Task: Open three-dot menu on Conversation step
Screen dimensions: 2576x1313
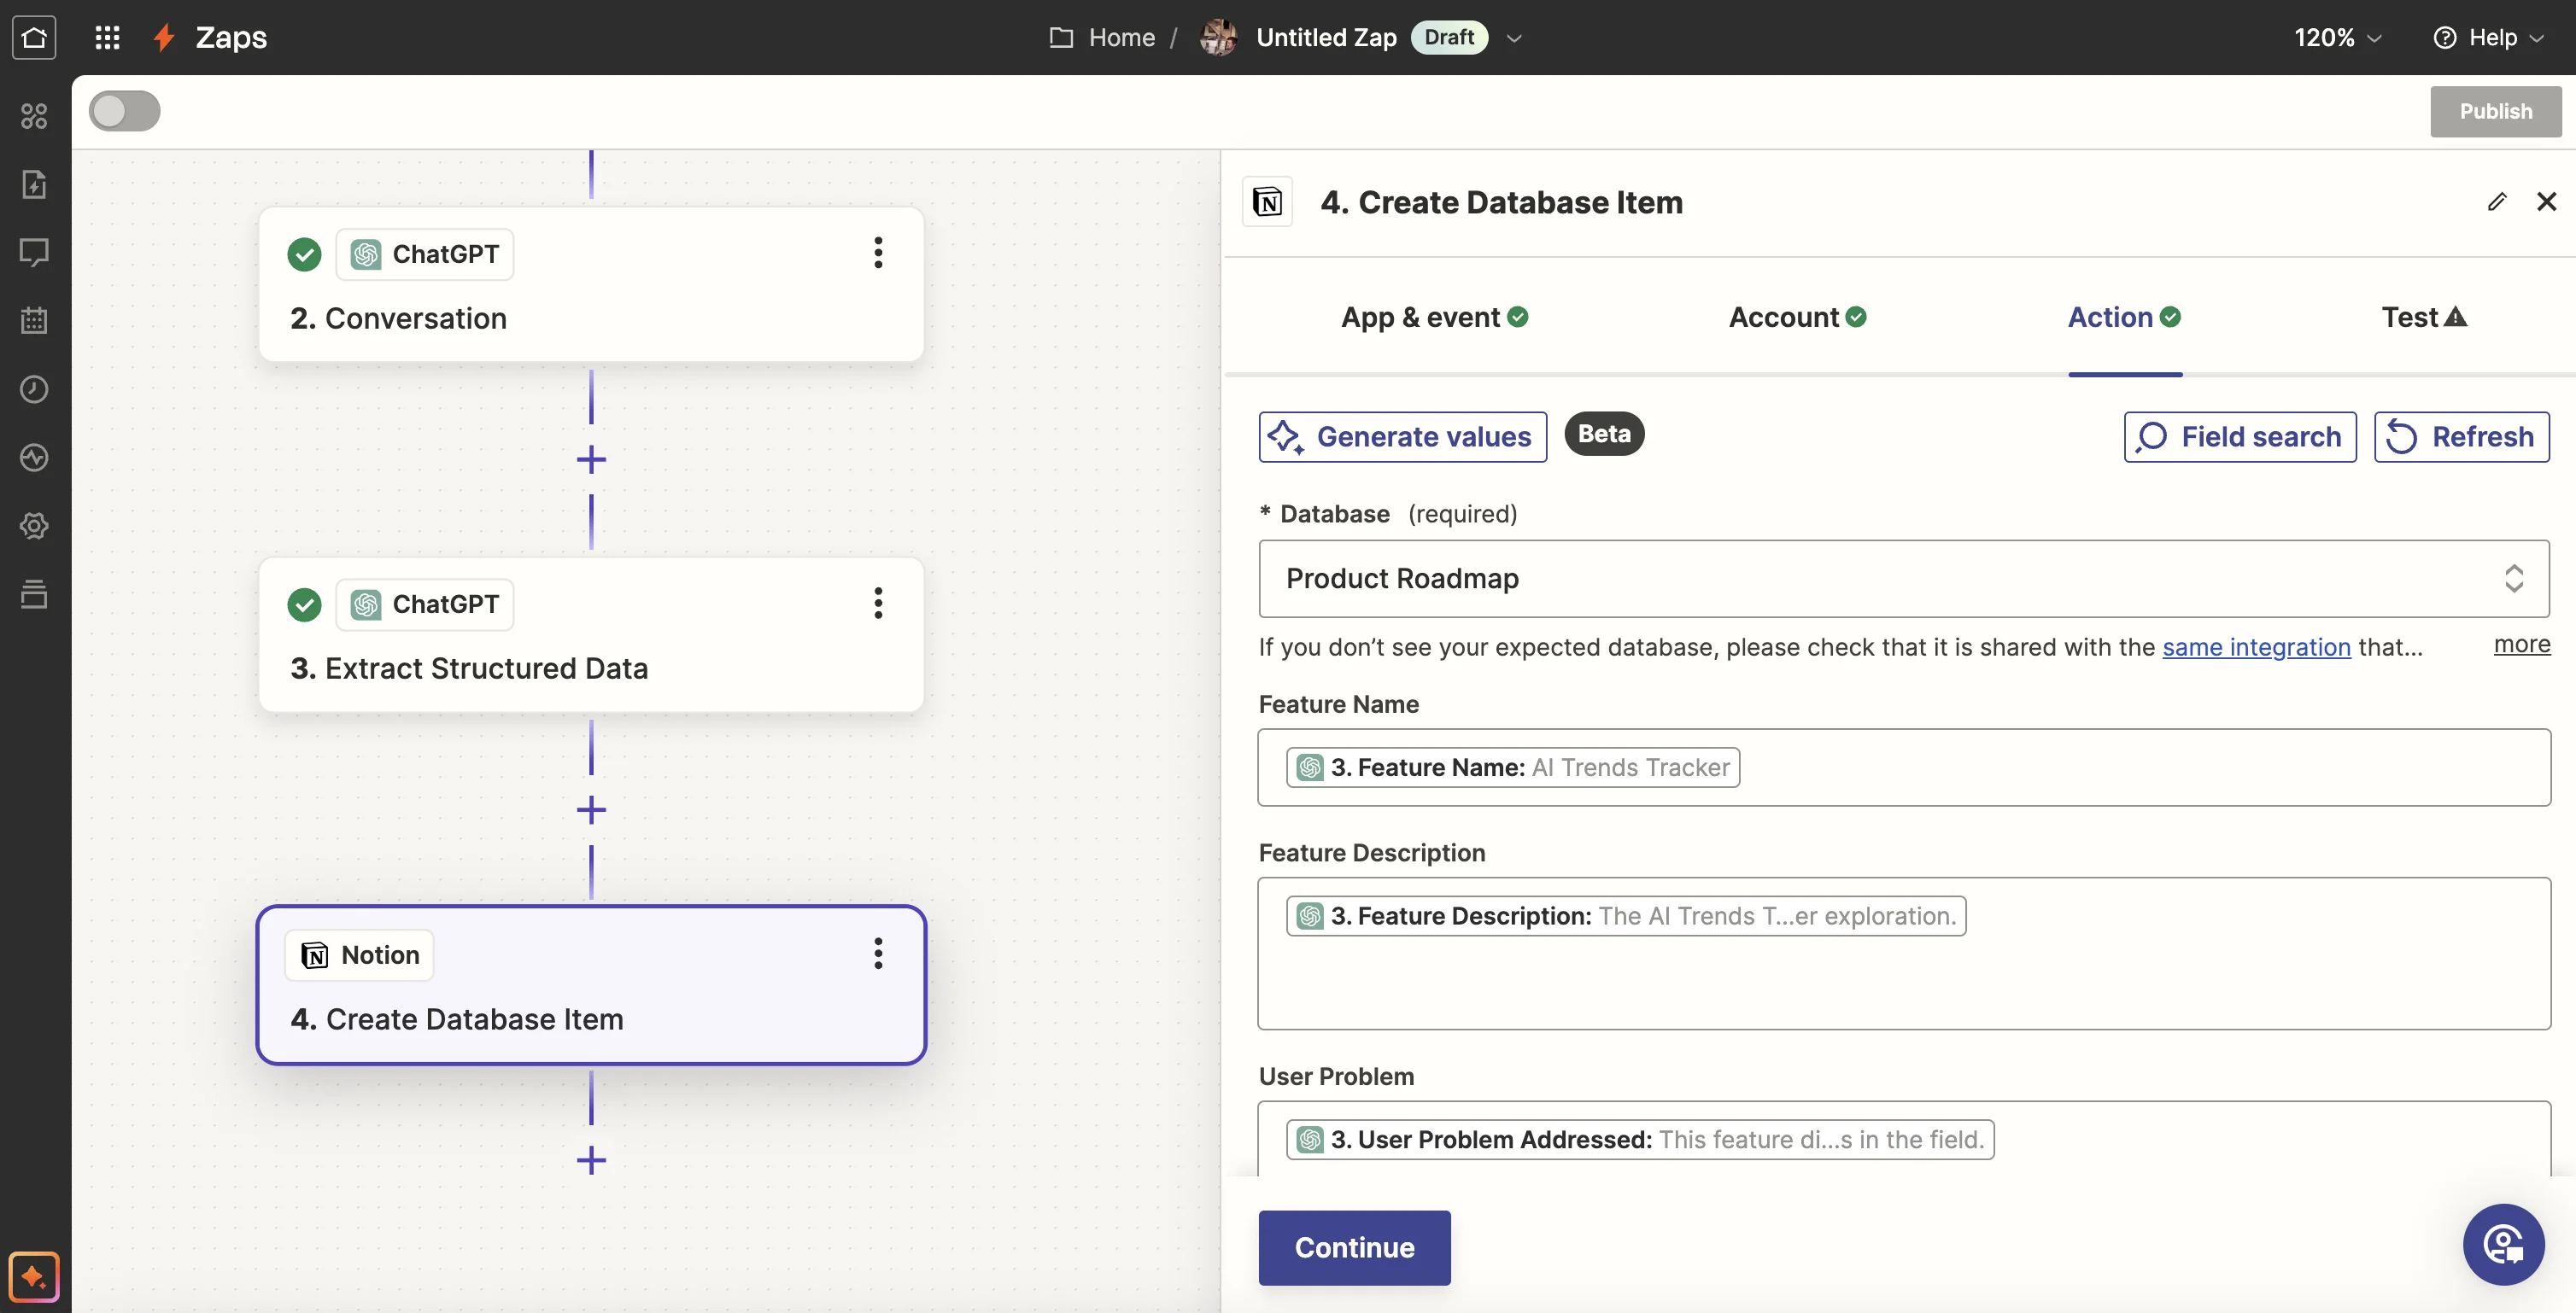Action: [x=878, y=253]
